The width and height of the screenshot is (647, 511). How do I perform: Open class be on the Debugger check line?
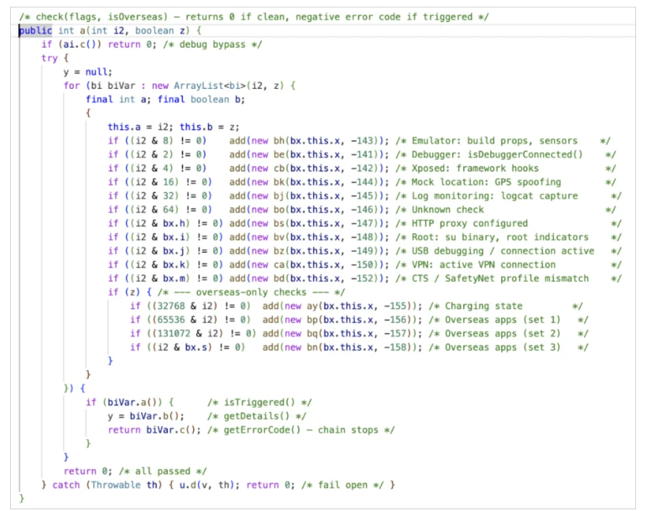pyautogui.click(x=278, y=154)
